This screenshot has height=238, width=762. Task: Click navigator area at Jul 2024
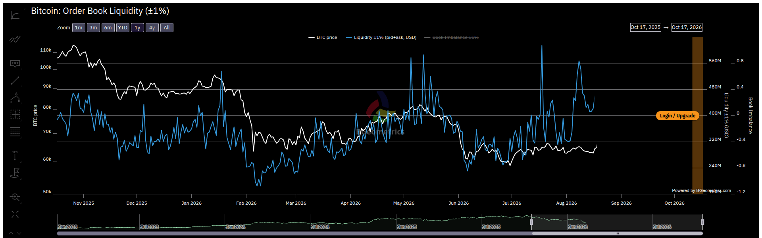pos(320,227)
